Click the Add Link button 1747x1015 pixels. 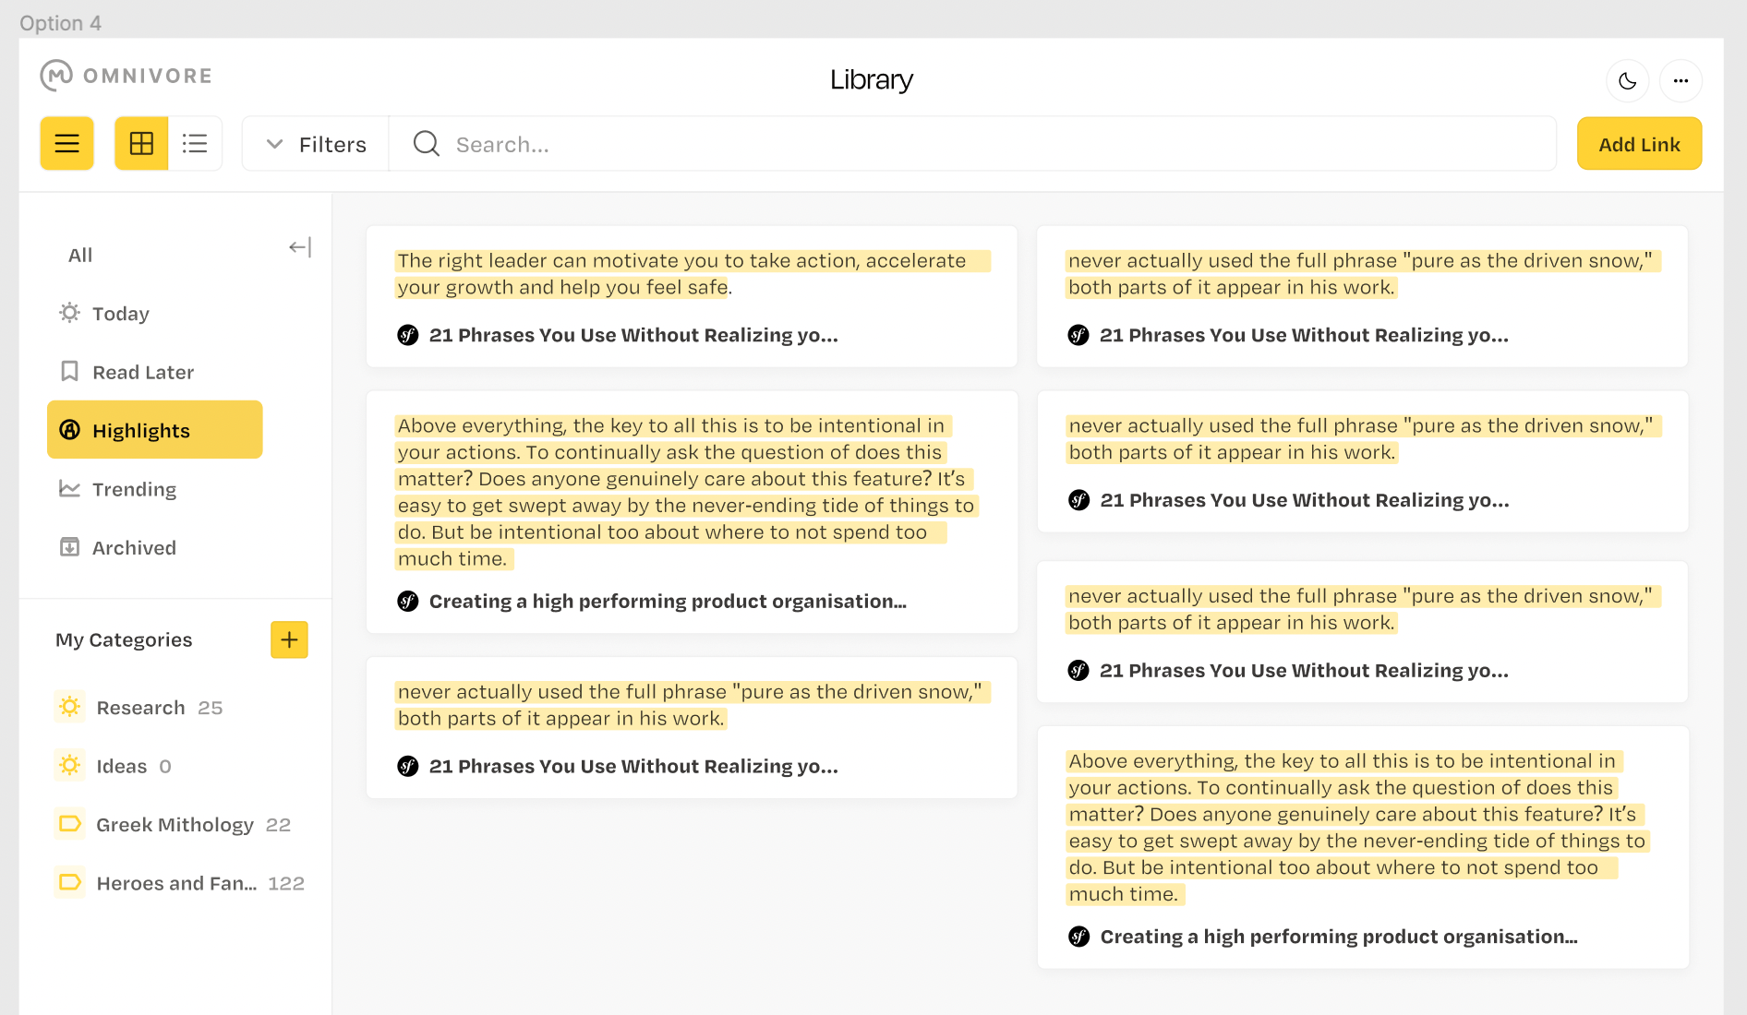tap(1638, 143)
